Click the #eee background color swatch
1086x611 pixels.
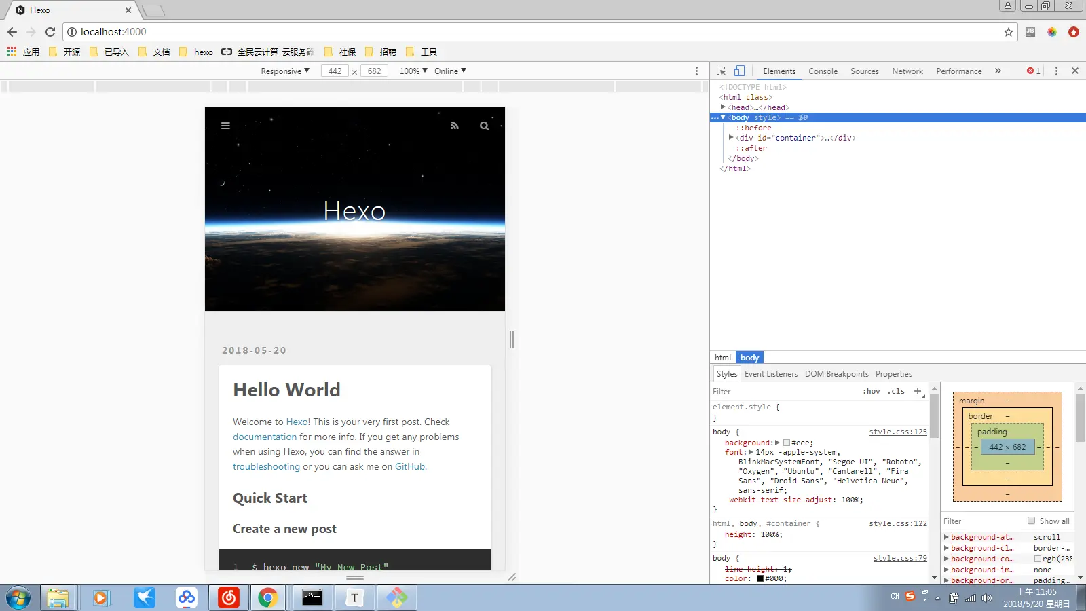[787, 443]
